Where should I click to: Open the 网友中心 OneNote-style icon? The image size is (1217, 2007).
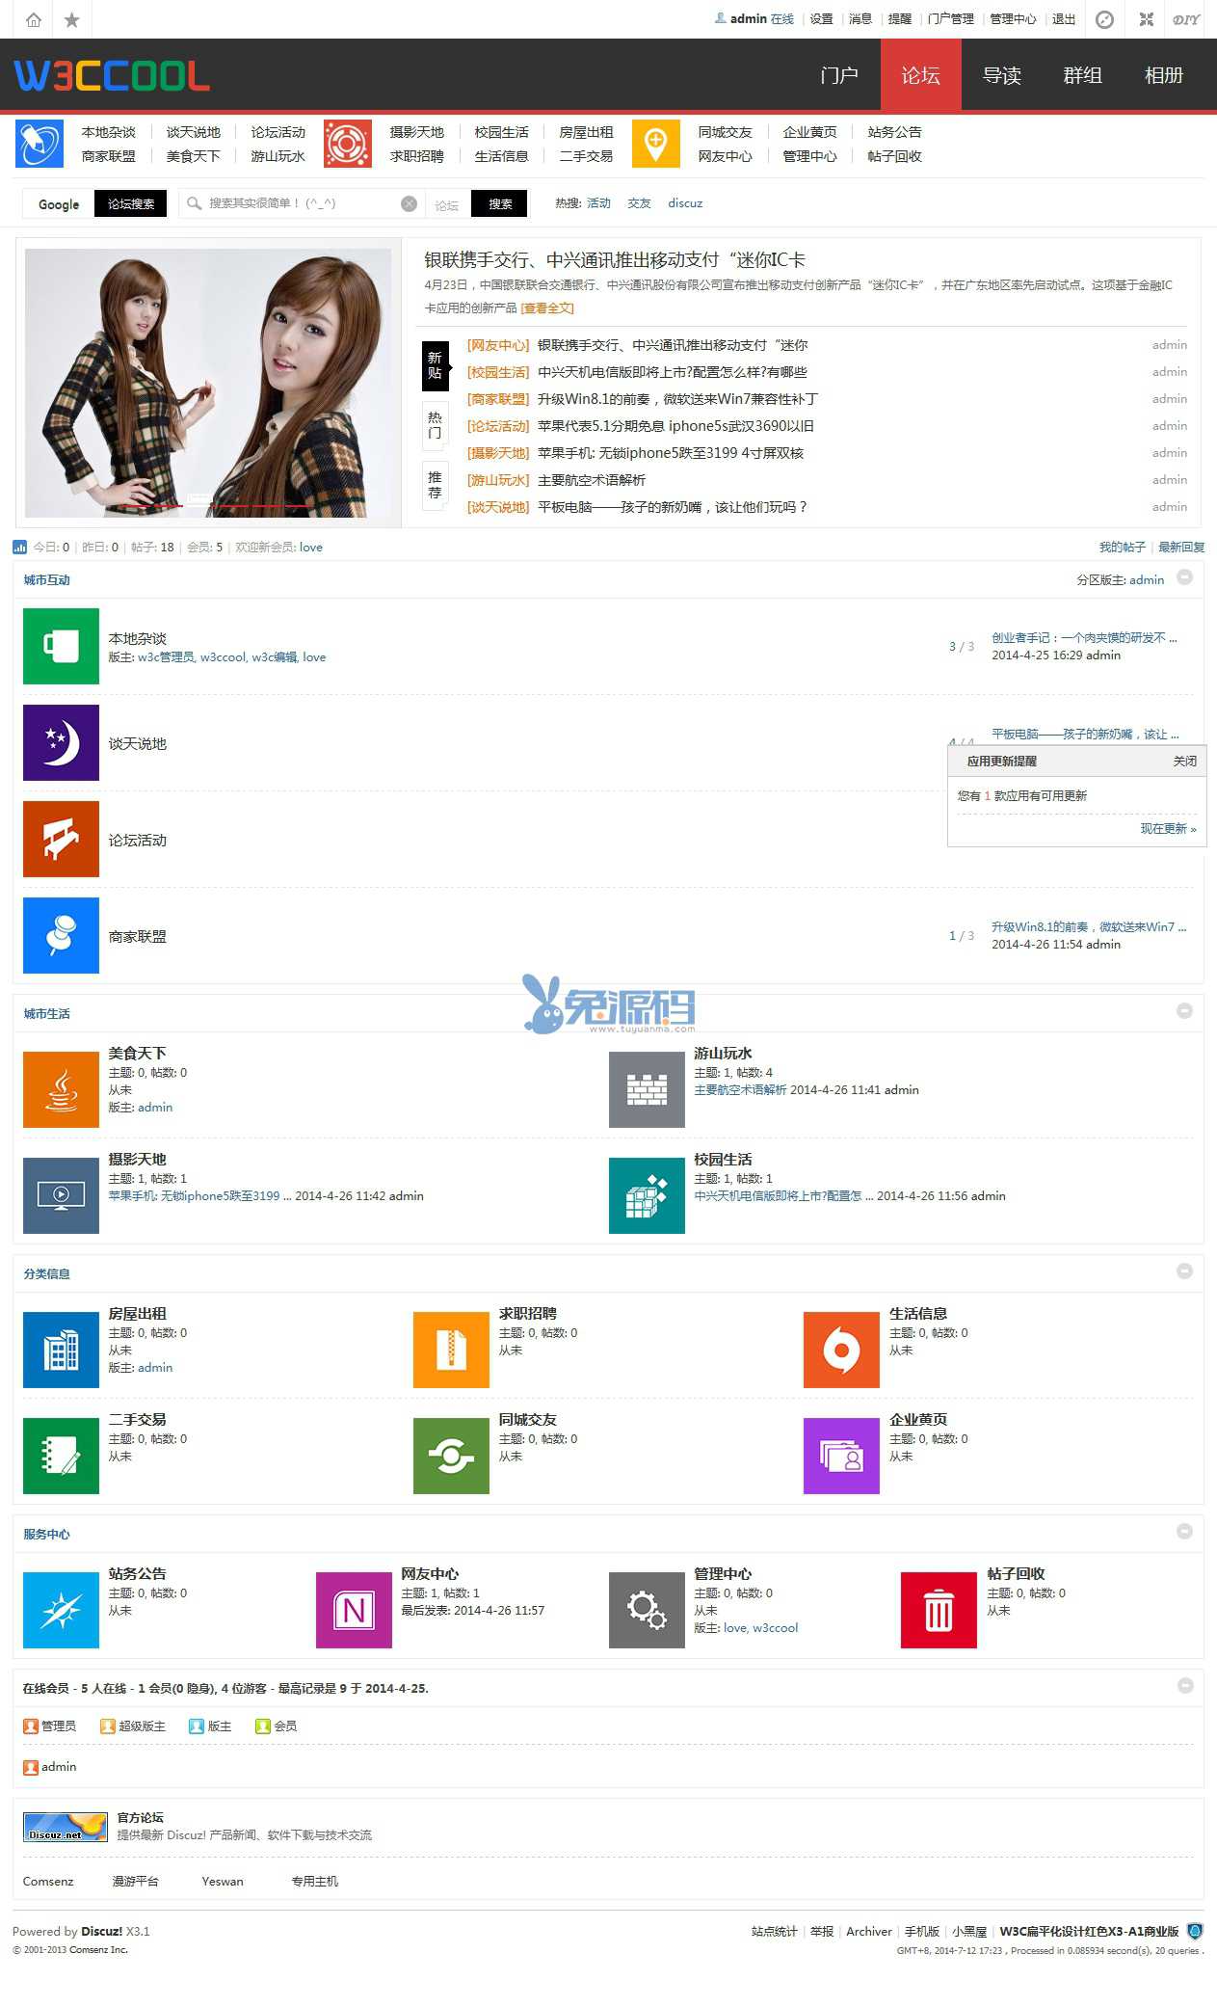(x=354, y=1610)
